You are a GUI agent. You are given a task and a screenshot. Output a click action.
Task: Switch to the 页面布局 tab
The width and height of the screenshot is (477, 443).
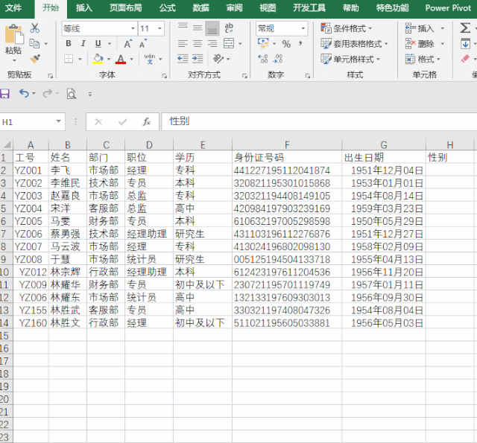pos(126,8)
